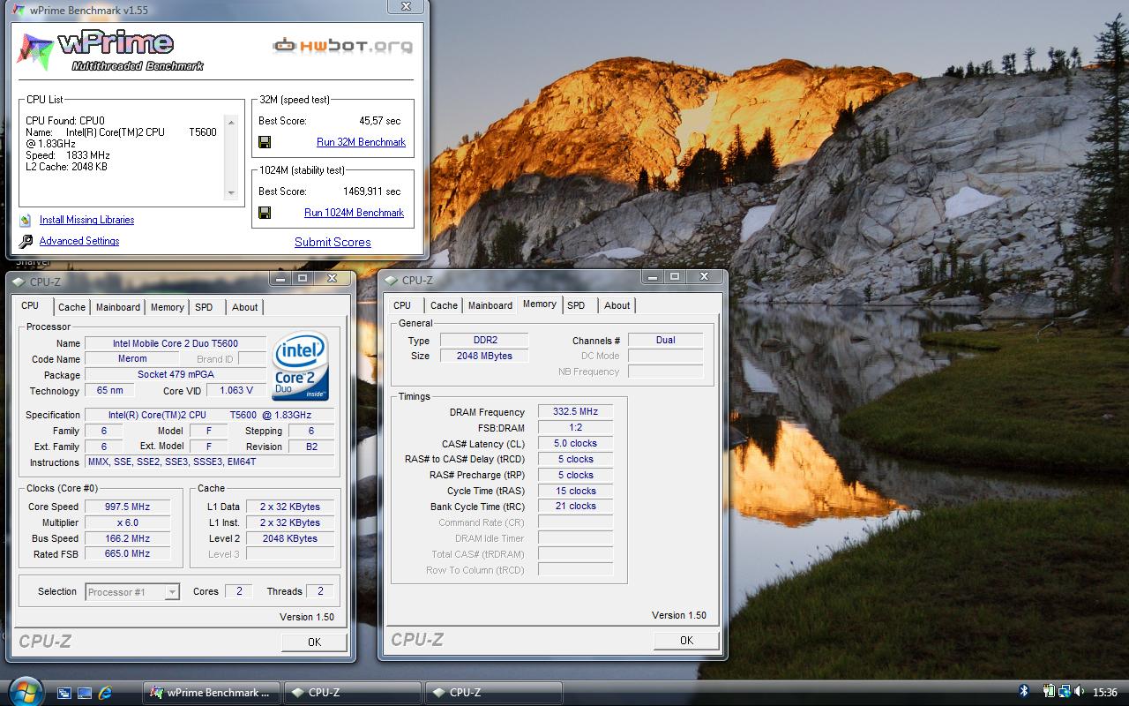Click the FSB:DRAM value 1:2
Image resolution: width=1129 pixels, height=706 pixels.
point(575,428)
